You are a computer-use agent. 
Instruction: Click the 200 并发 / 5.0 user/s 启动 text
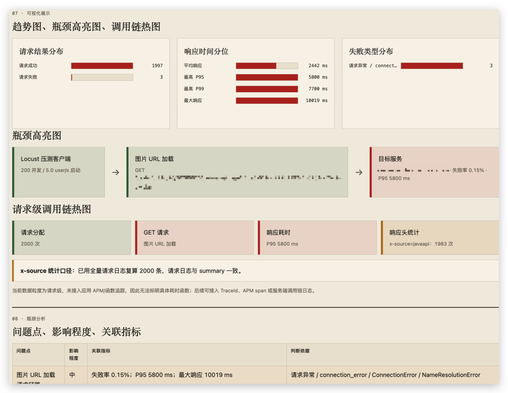point(50,170)
